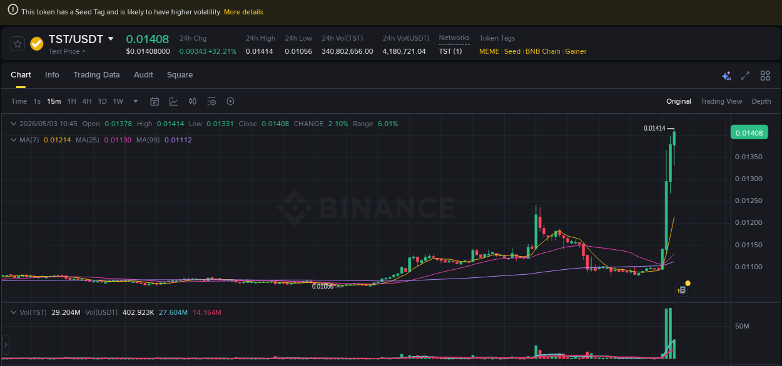Image resolution: width=782 pixels, height=366 pixels.
Task: Click the 24h Low value 0.01056
Action: coord(298,51)
